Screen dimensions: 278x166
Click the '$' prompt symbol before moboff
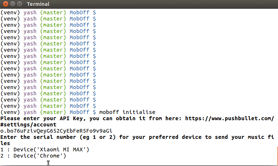(94, 112)
